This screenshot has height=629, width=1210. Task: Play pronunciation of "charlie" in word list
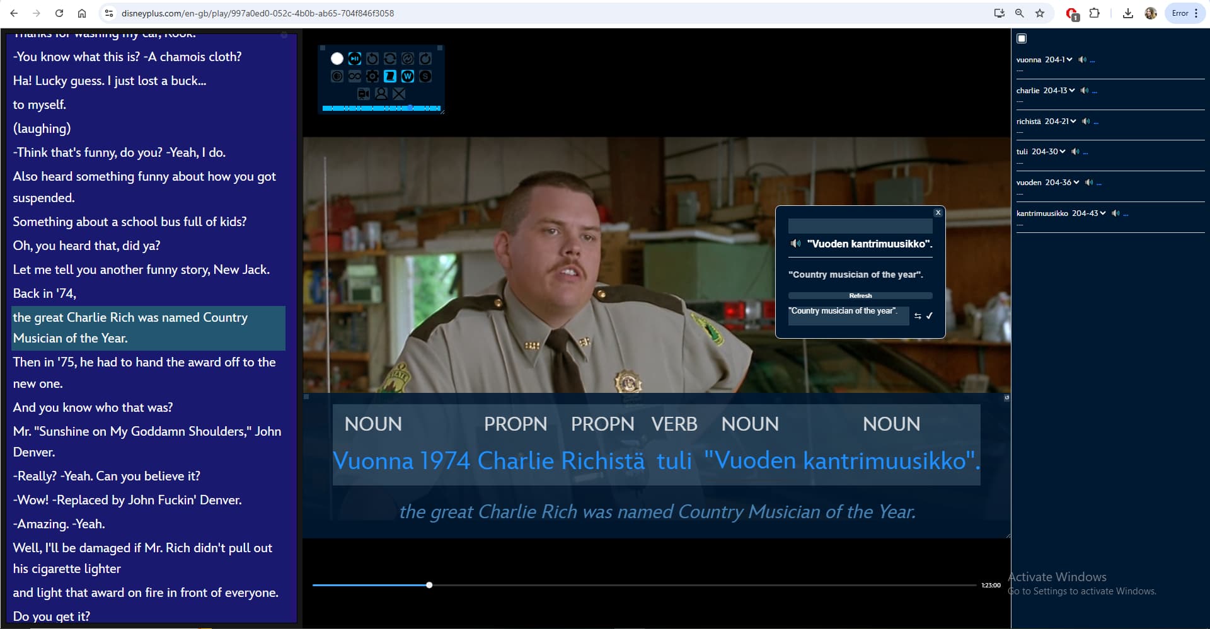click(x=1084, y=91)
